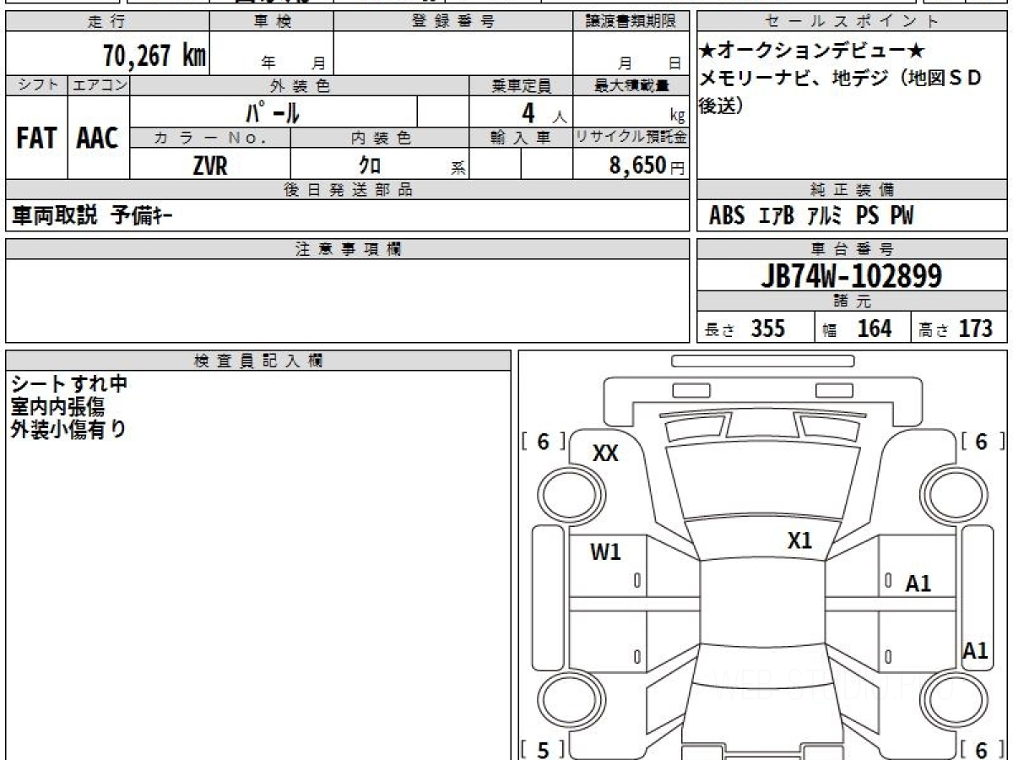The width and height of the screenshot is (1013, 760).
Task: Click the inspector note 外装小傷有り
Action: pos(68,430)
